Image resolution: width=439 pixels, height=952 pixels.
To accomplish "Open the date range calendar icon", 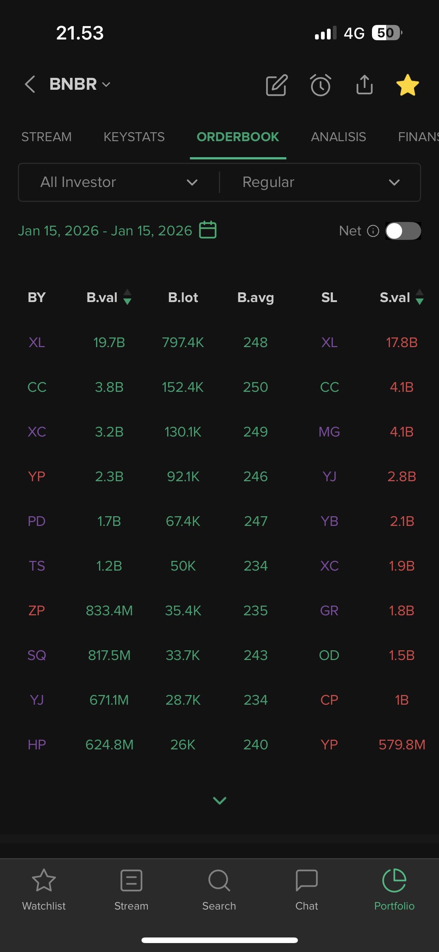I will tap(208, 230).
